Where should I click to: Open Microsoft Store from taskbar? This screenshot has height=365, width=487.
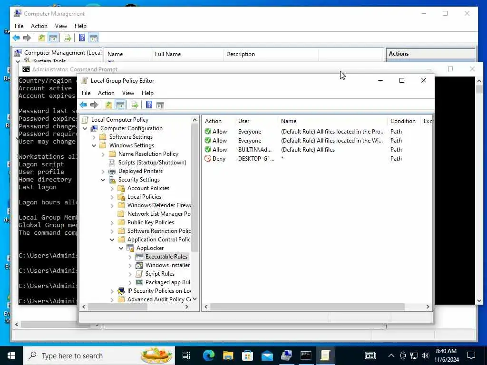coord(247,355)
